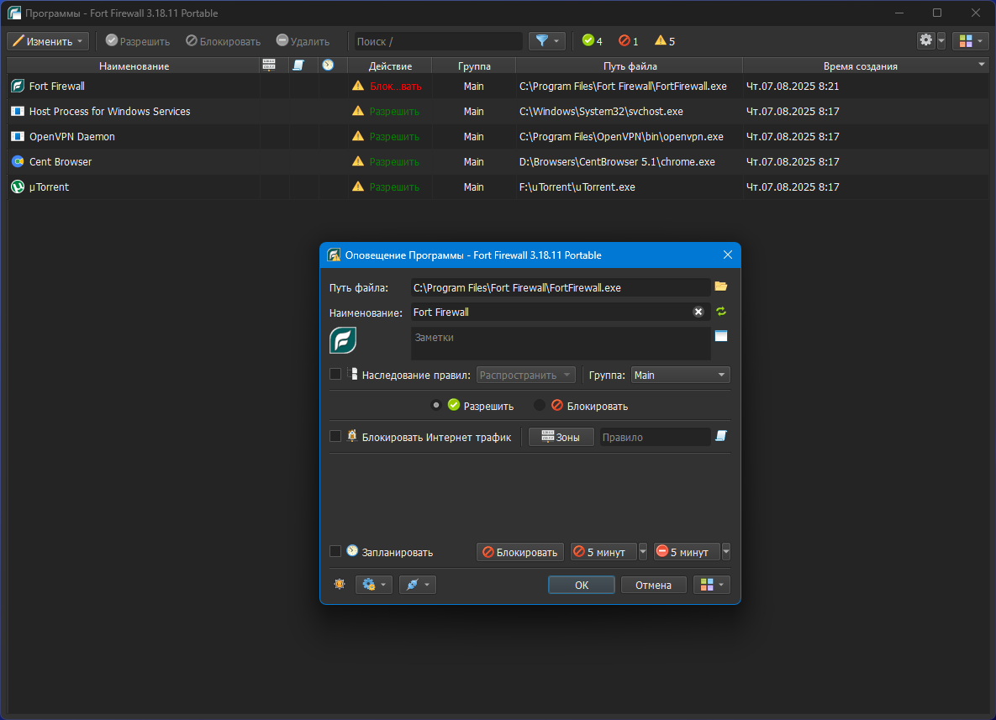Click the Zones column header icon
The image size is (996, 720).
point(269,66)
